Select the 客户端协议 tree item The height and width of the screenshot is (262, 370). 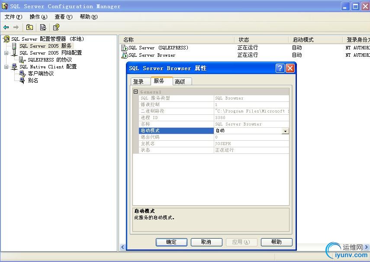41,74
